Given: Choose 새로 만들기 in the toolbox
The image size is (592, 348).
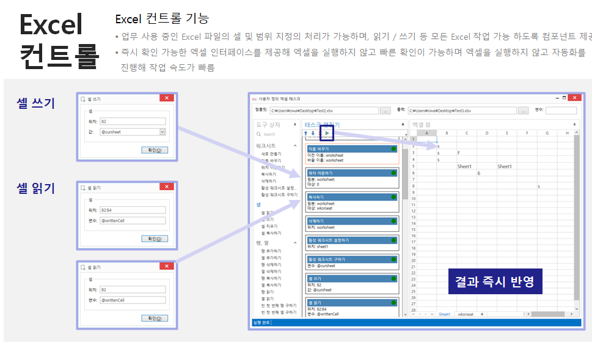Looking at the screenshot, I should coord(271,154).
